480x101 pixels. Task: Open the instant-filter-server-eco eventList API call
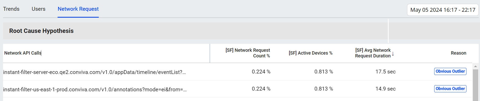pyautogui.click(x=94, y=72)
